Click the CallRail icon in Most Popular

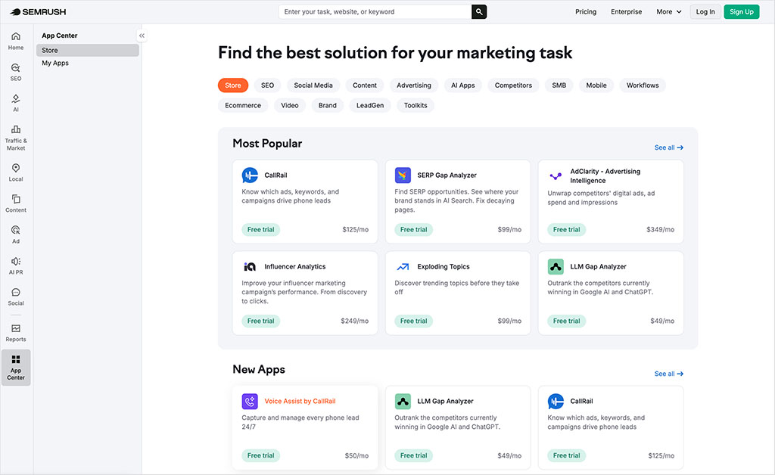pos(250,175)
